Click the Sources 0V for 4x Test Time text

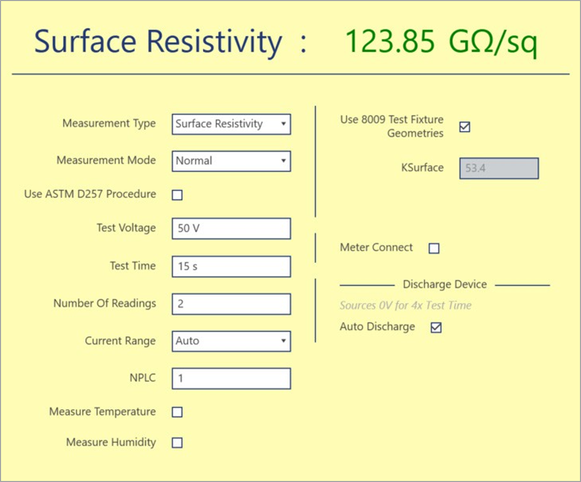(x=405, y=305)
